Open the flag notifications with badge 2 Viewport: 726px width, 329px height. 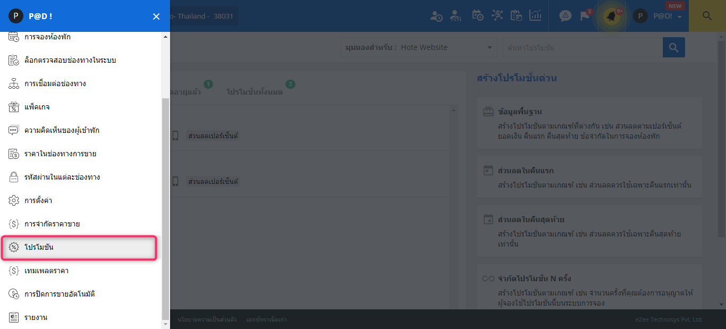(585, 15)
